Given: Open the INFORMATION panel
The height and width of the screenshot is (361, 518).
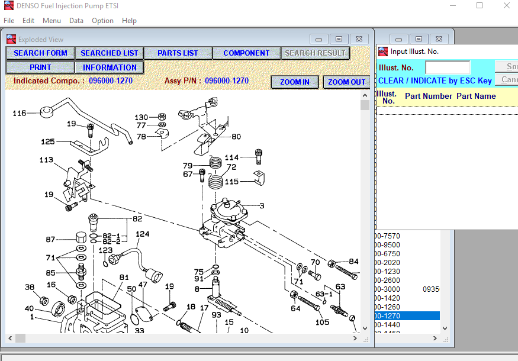Looking at the screenshot, I should (110, 67).
